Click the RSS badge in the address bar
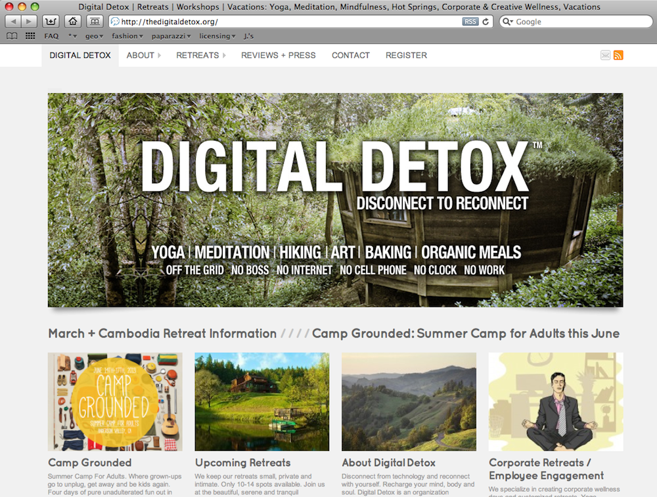This screenshot has width=657, height=497. (x=470, y=22)
